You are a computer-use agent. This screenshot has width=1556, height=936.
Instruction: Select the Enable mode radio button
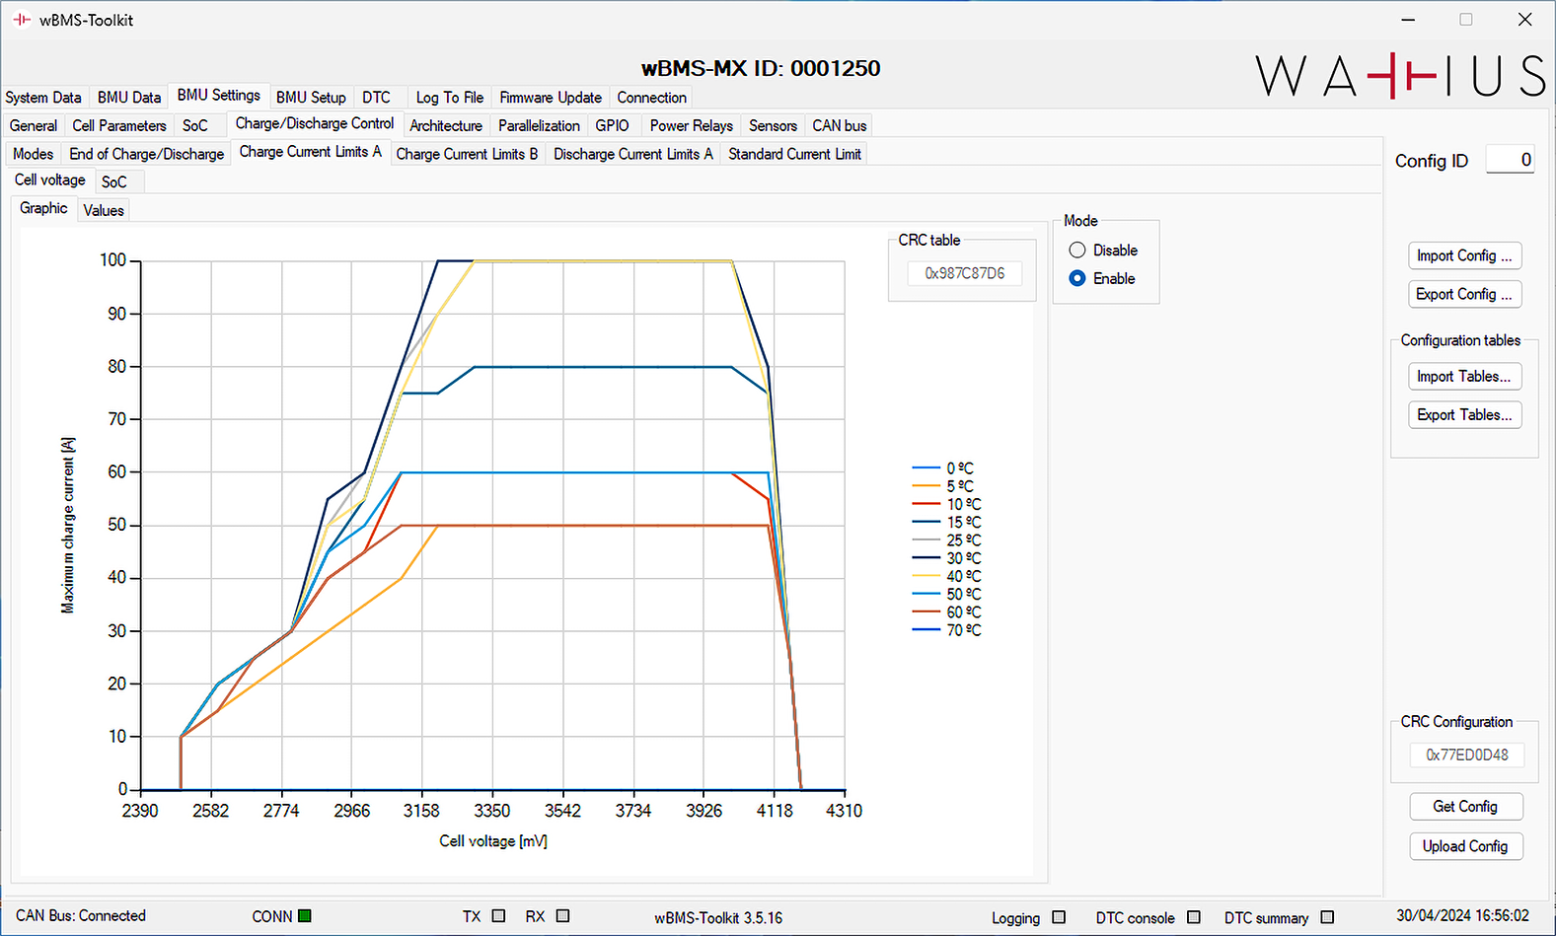1077,279
